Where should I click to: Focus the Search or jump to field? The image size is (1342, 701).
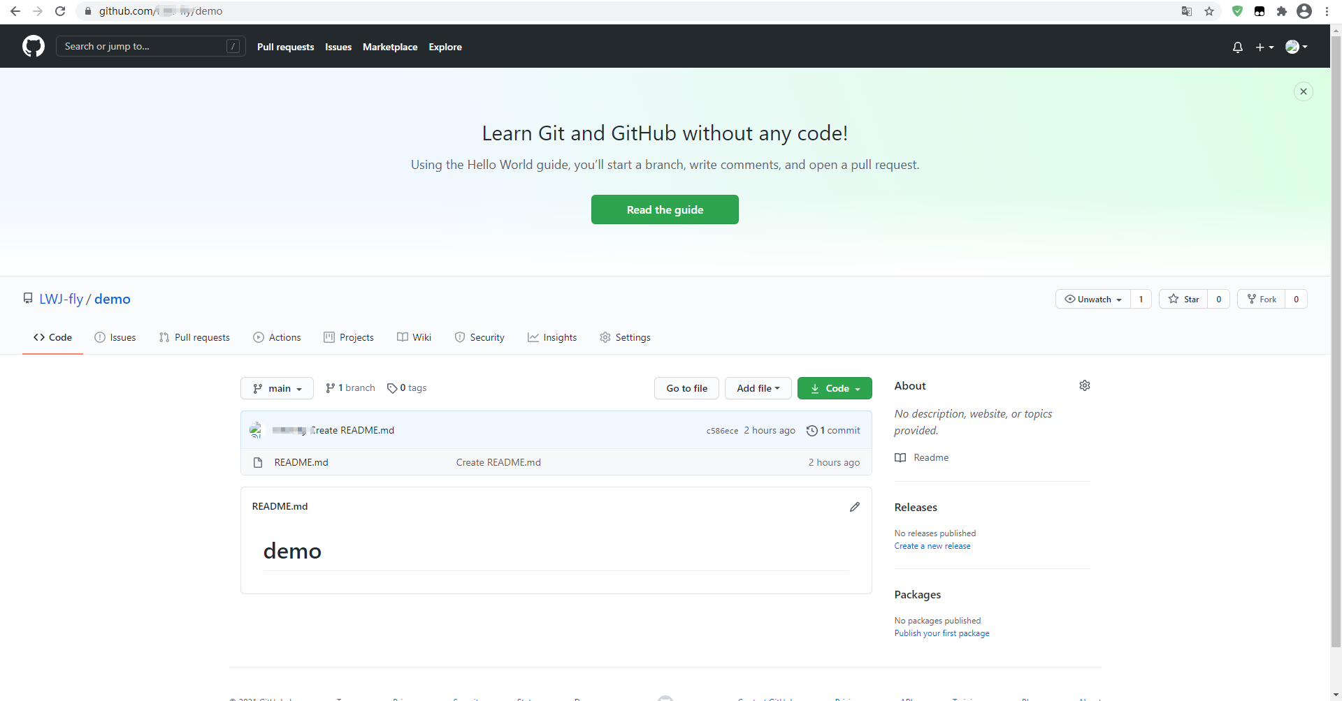click(x=150, y=46)
